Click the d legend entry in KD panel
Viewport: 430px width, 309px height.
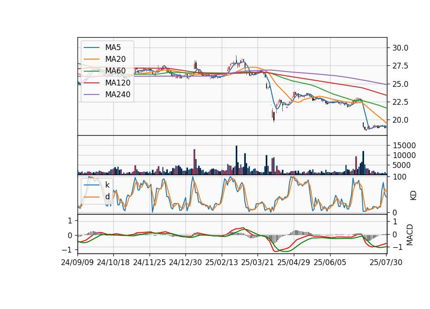point(107,196)
